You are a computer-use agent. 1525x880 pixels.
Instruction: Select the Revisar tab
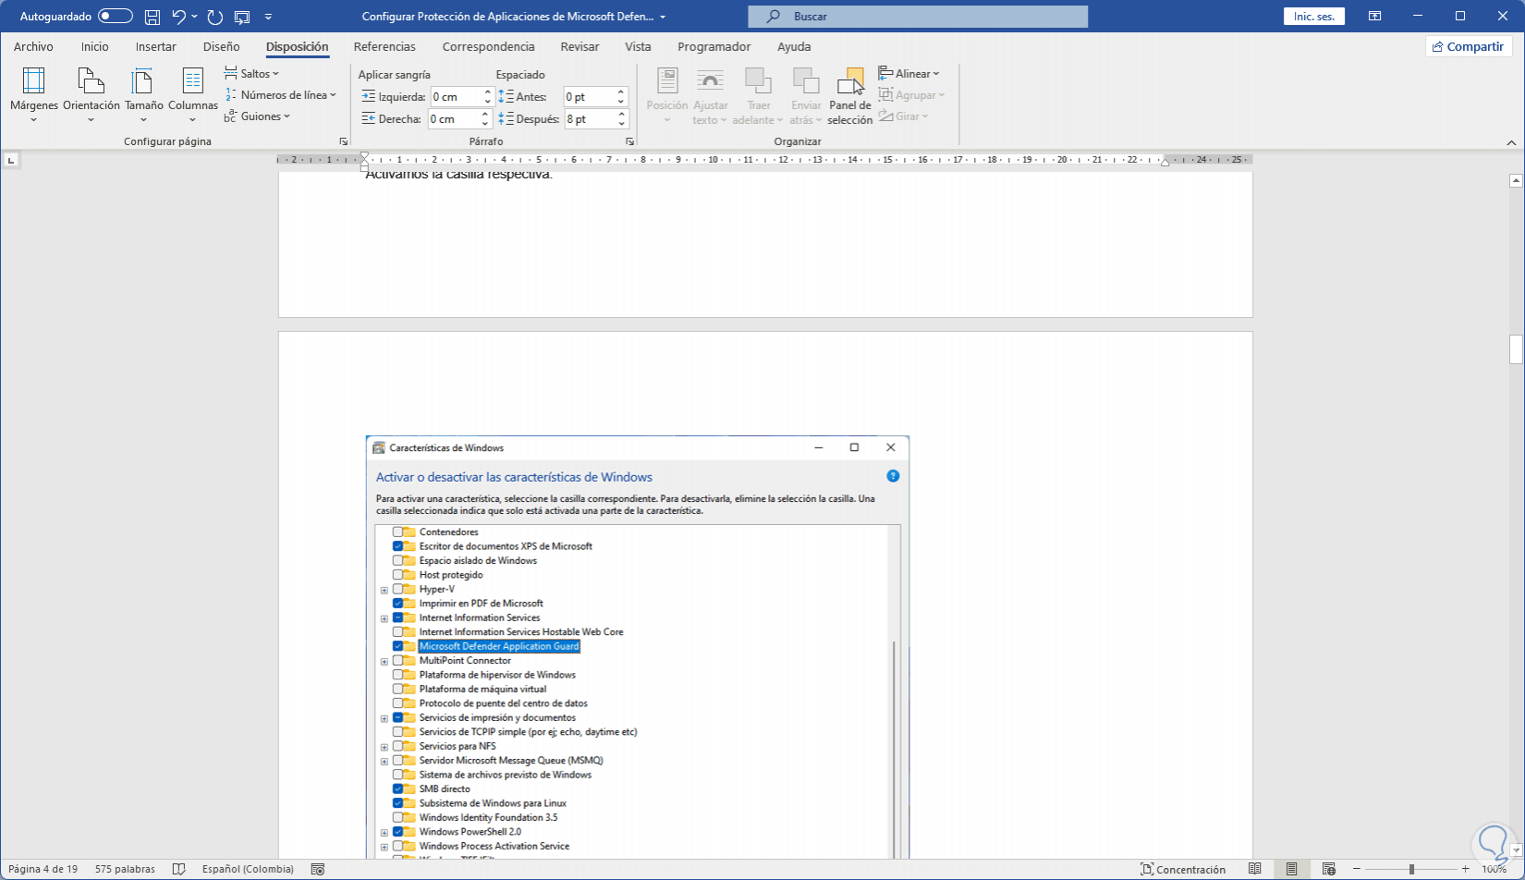click(x=579, y=46)
